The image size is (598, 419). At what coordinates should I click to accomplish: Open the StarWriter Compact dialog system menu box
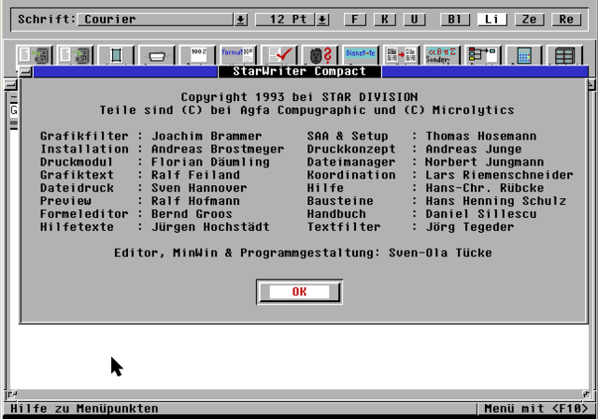(25, 71)
